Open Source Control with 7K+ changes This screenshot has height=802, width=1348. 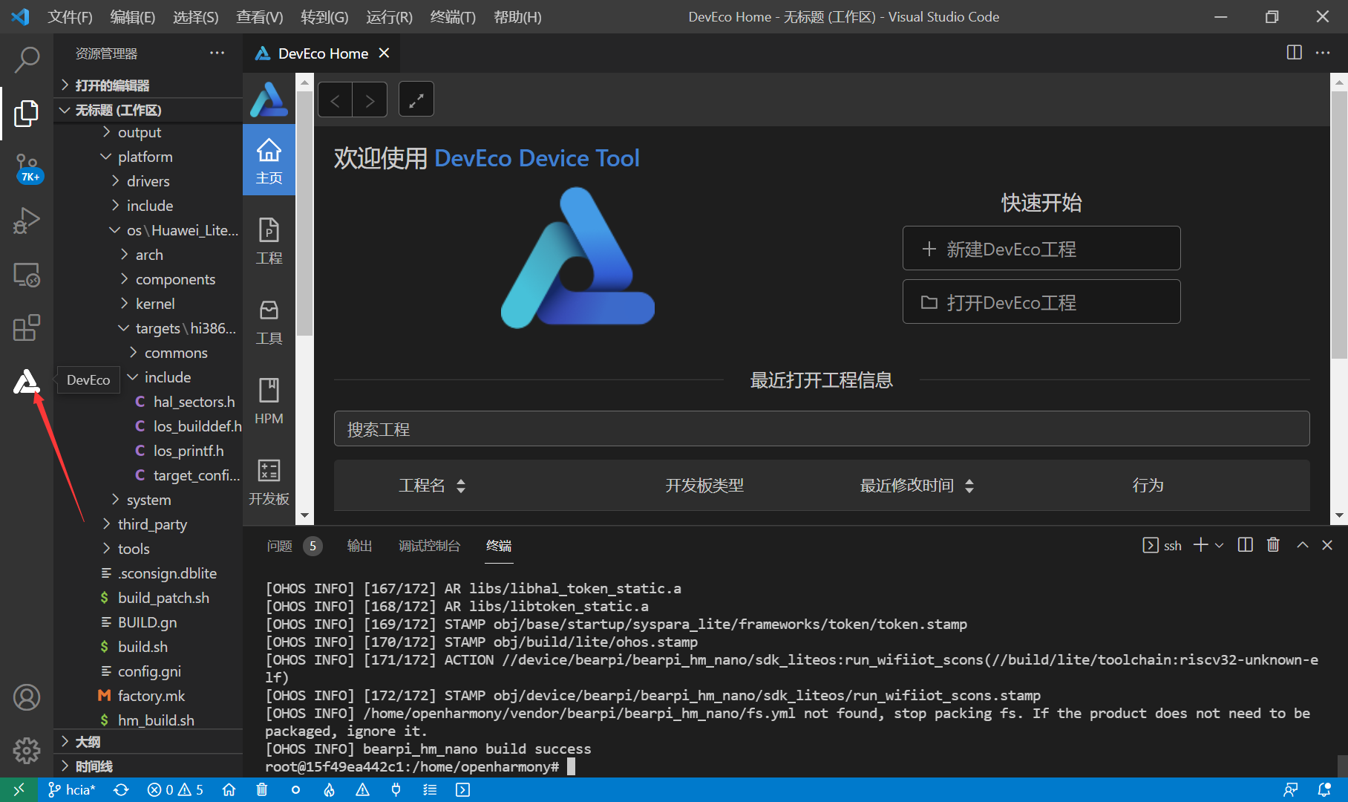pos(27,167)
